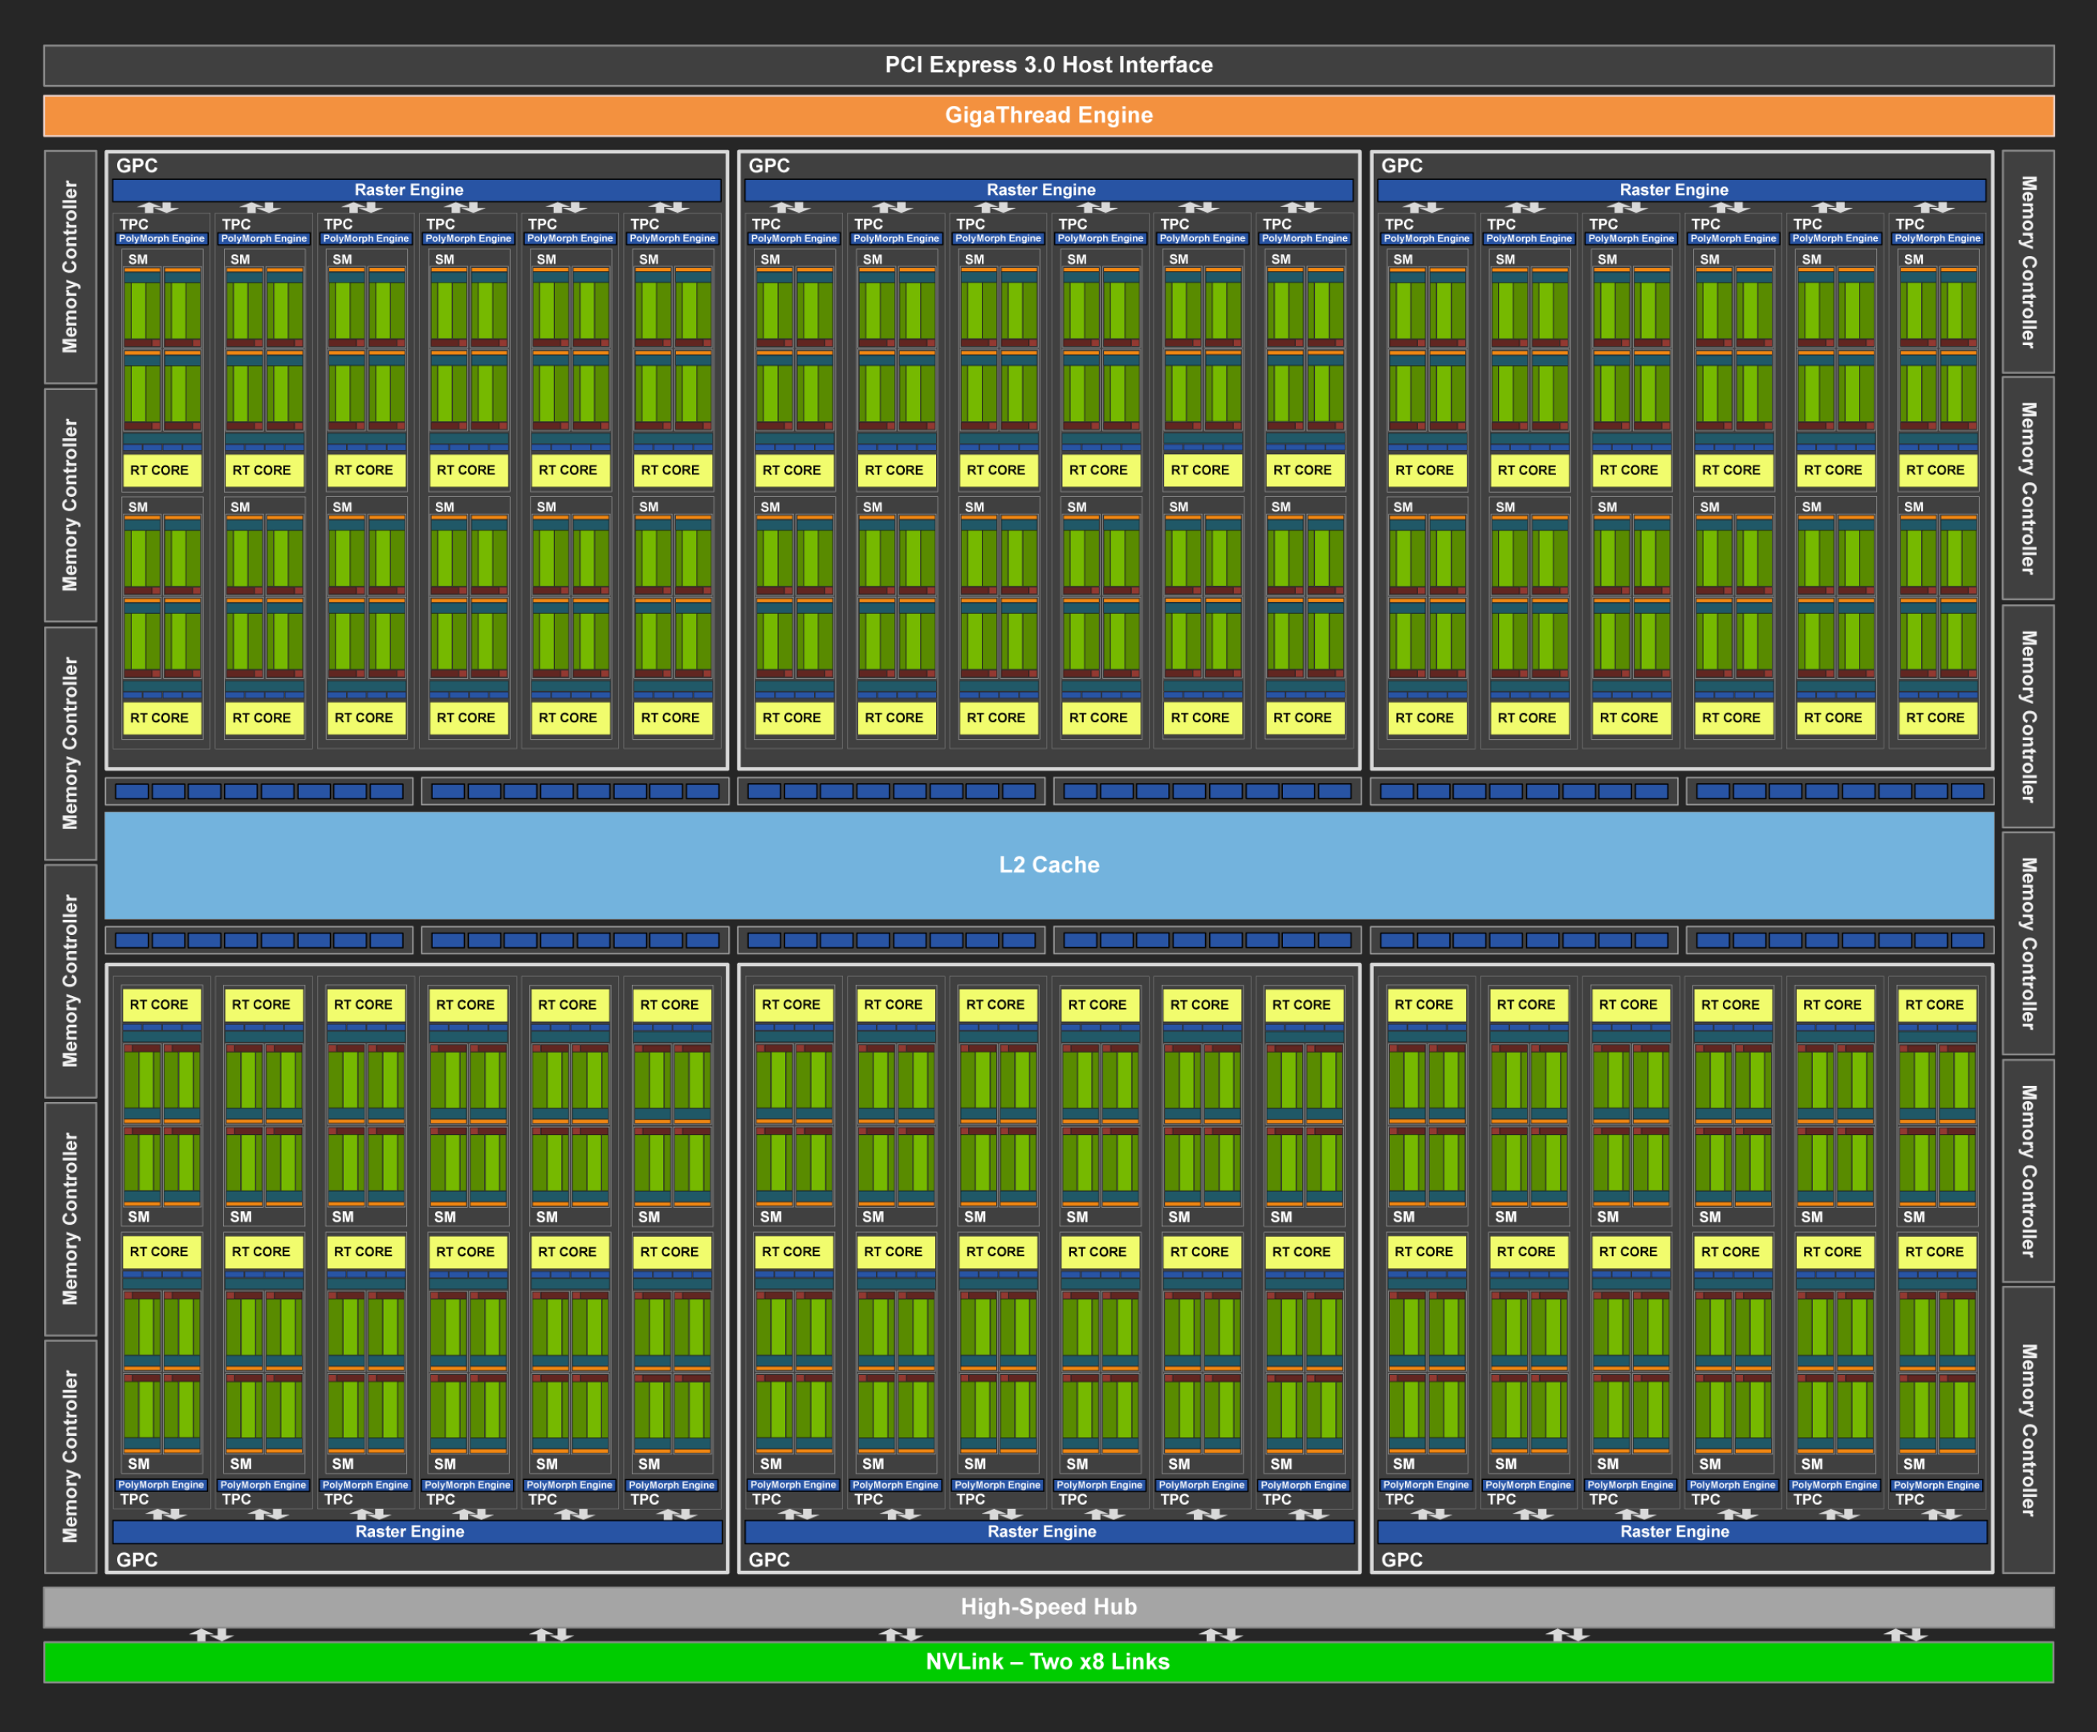
Task: Click the leftmost arrow icon above NVLink bar
Action: 212,1634
